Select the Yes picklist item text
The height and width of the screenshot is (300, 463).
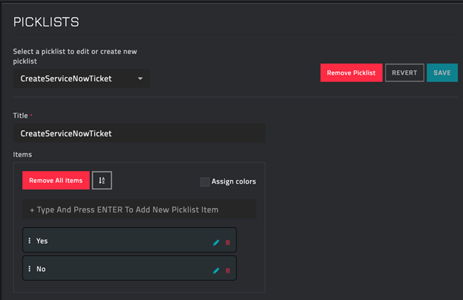pos(42,241)
